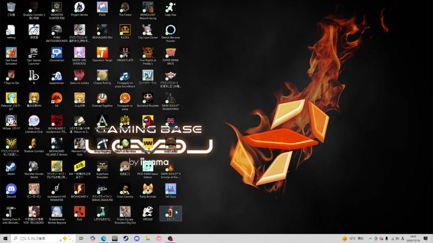
Task: Select the Buckshot Roulette icon
Action: click(x=147, y=98)
